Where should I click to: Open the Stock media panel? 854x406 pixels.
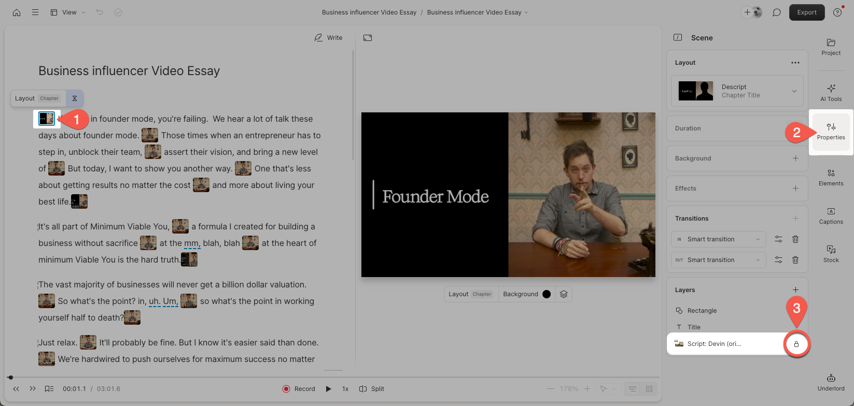(x=831, y=254)
